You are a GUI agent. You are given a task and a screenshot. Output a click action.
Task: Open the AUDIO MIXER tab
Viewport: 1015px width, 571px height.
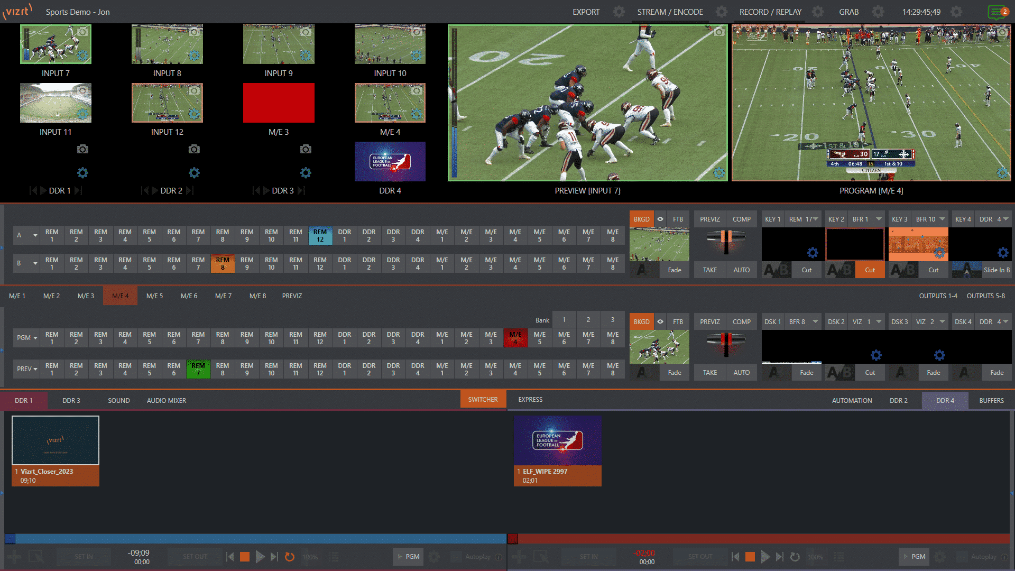pos(166,401)
